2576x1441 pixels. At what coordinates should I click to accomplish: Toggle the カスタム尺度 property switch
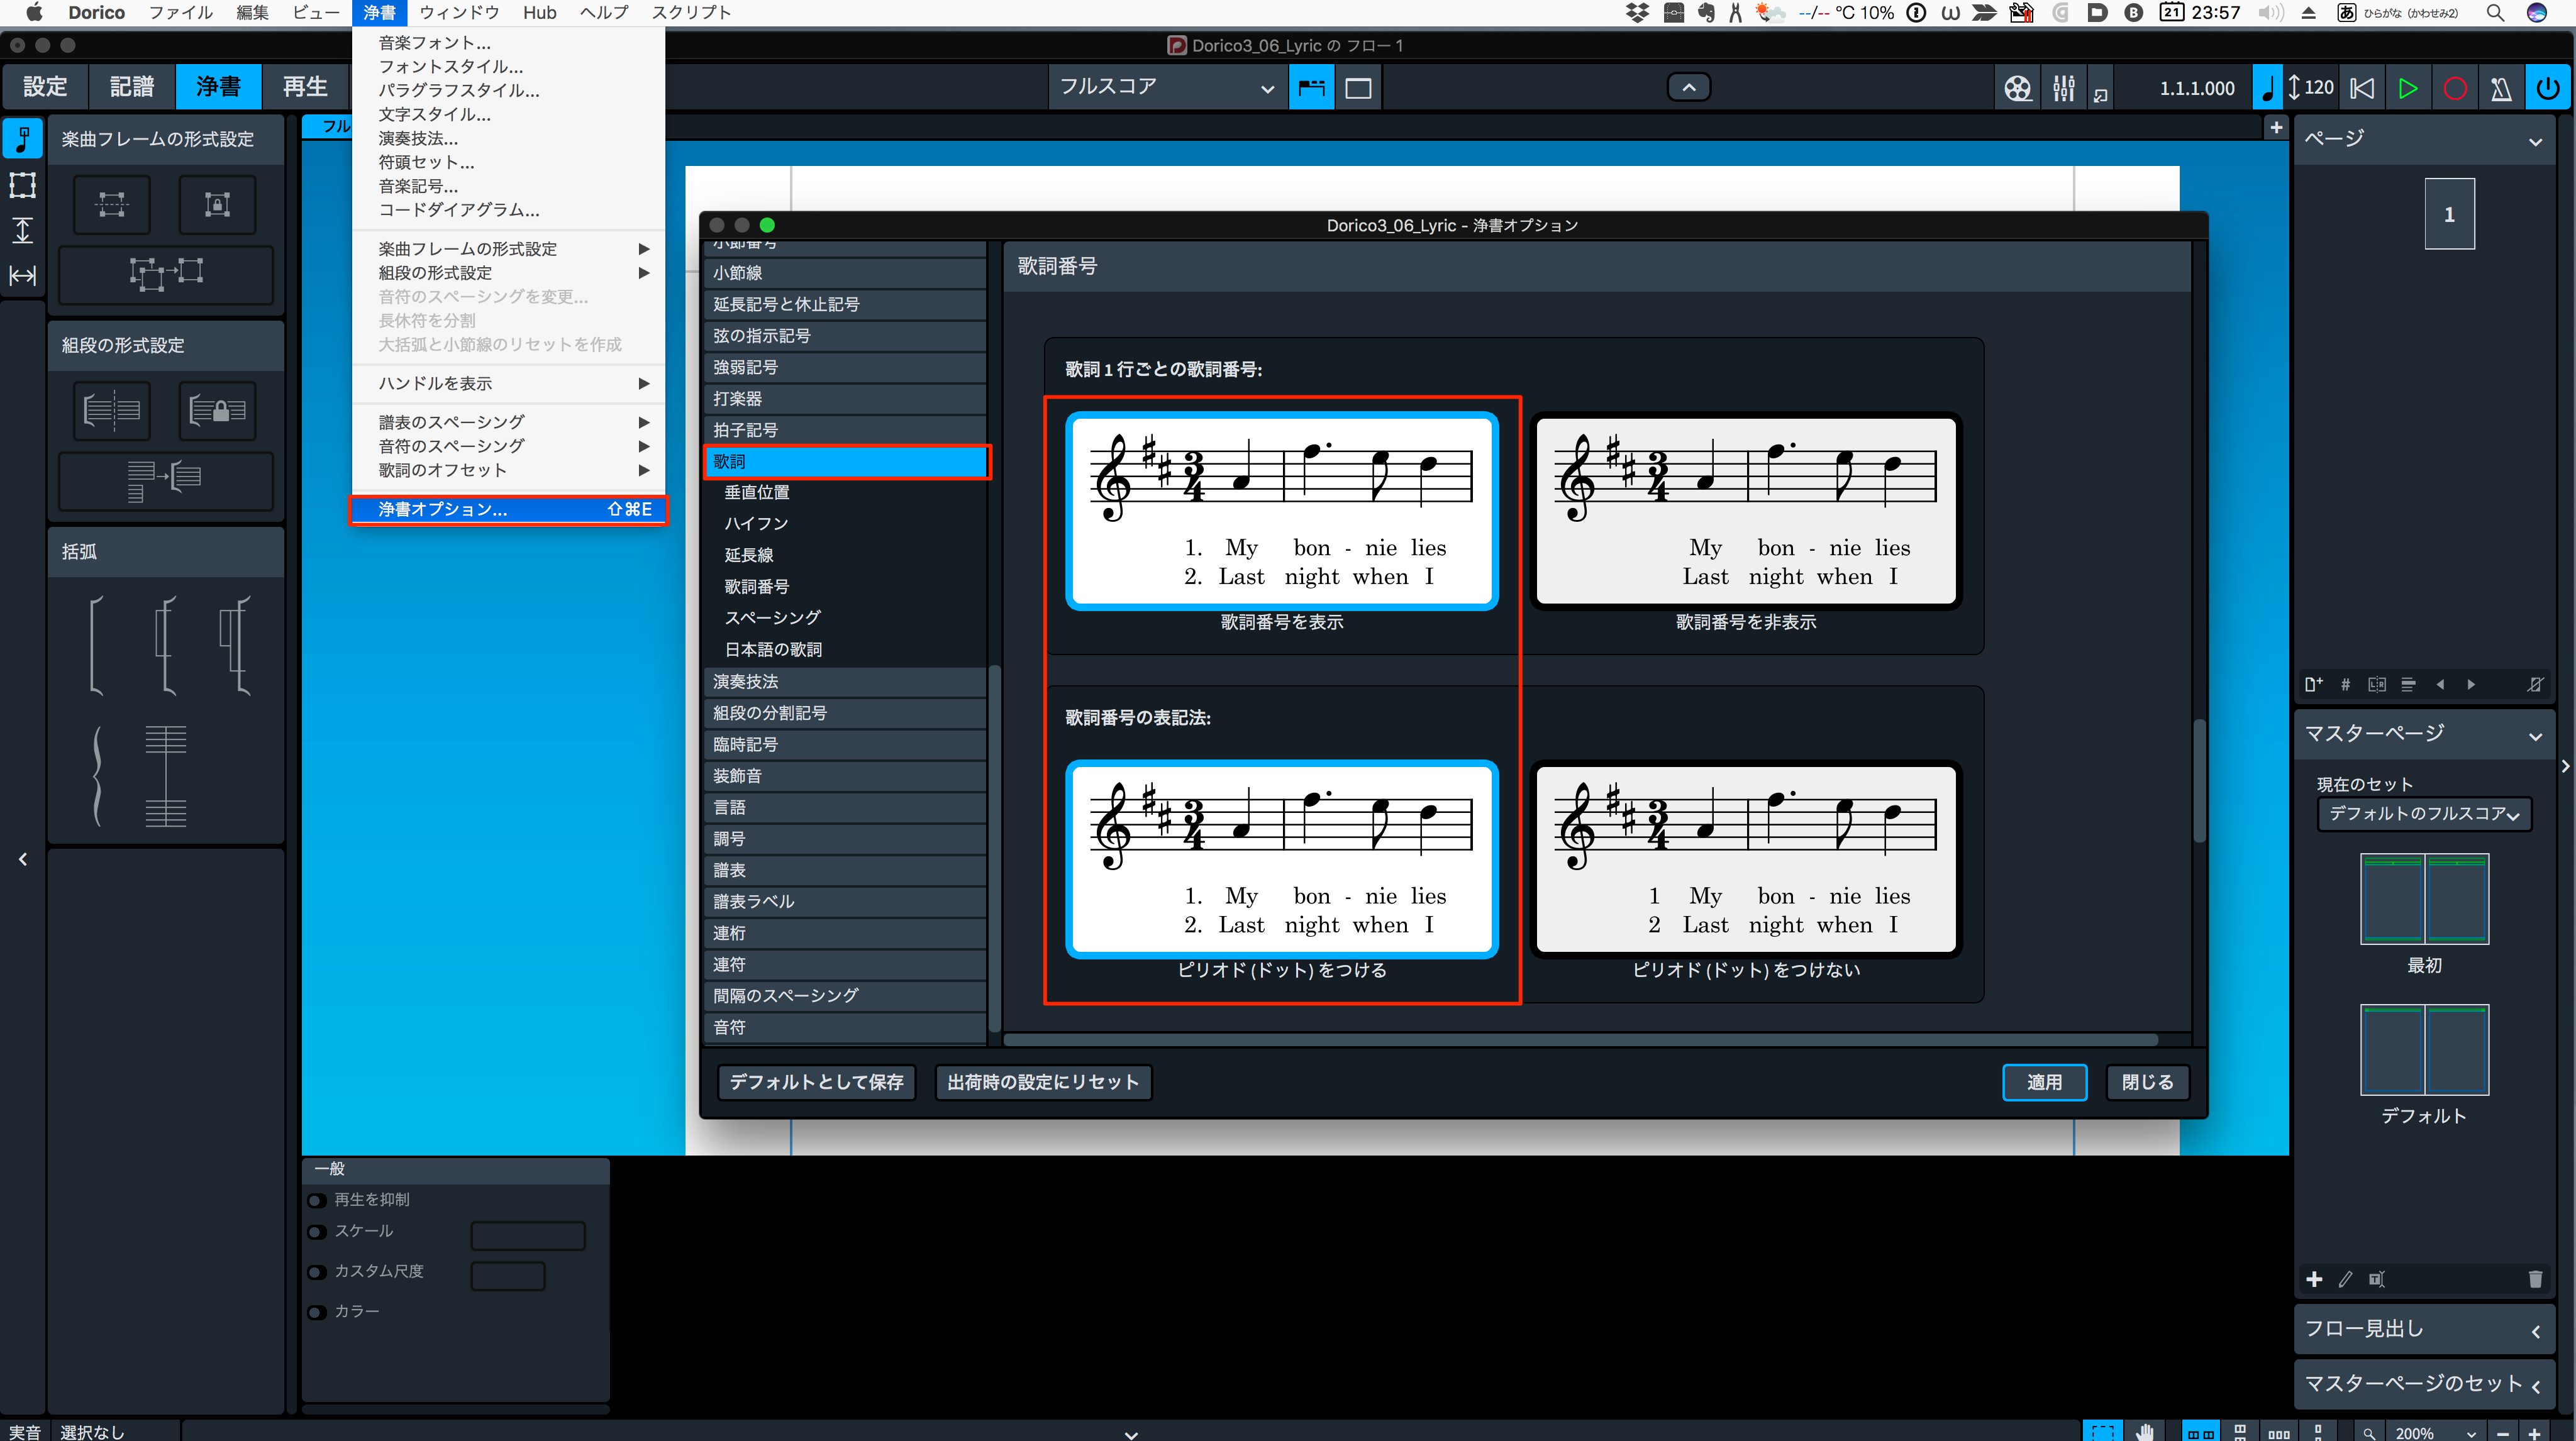[317, 1272]
